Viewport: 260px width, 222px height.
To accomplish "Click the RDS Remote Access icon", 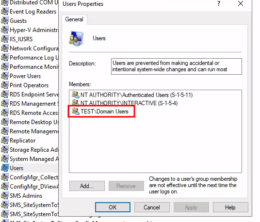I will pyautogui.click(x=4, y=112).
